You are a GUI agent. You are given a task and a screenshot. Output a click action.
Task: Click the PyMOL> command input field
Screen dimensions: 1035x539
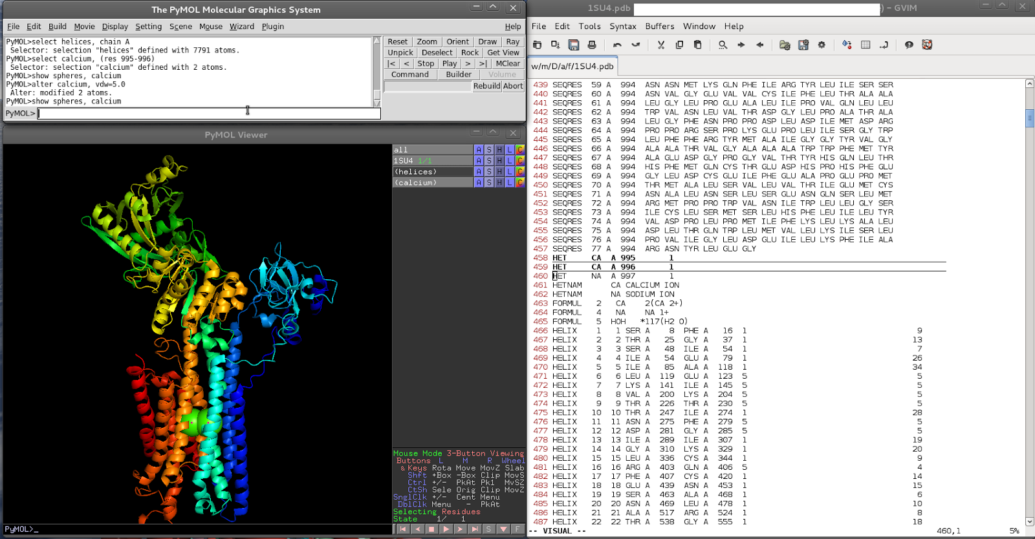(209, 113)
